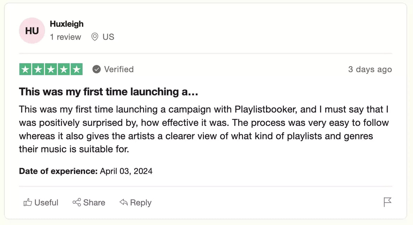
Task: Click the Date of experience line
Action: click(86, 171)
